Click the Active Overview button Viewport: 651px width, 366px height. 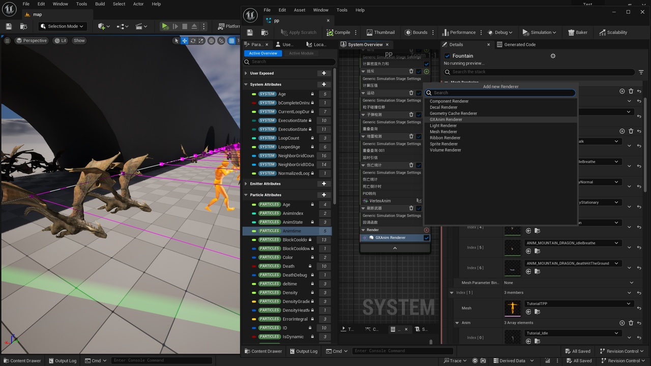click(x=263, y=53)
